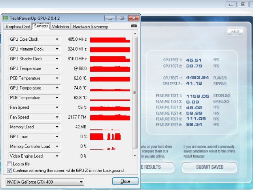Select the Sensors tab

41,26
